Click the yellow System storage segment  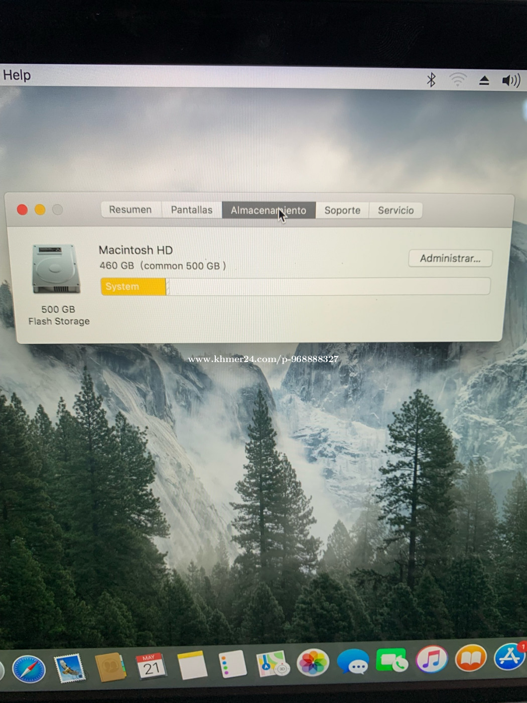[x=133, y=287]
